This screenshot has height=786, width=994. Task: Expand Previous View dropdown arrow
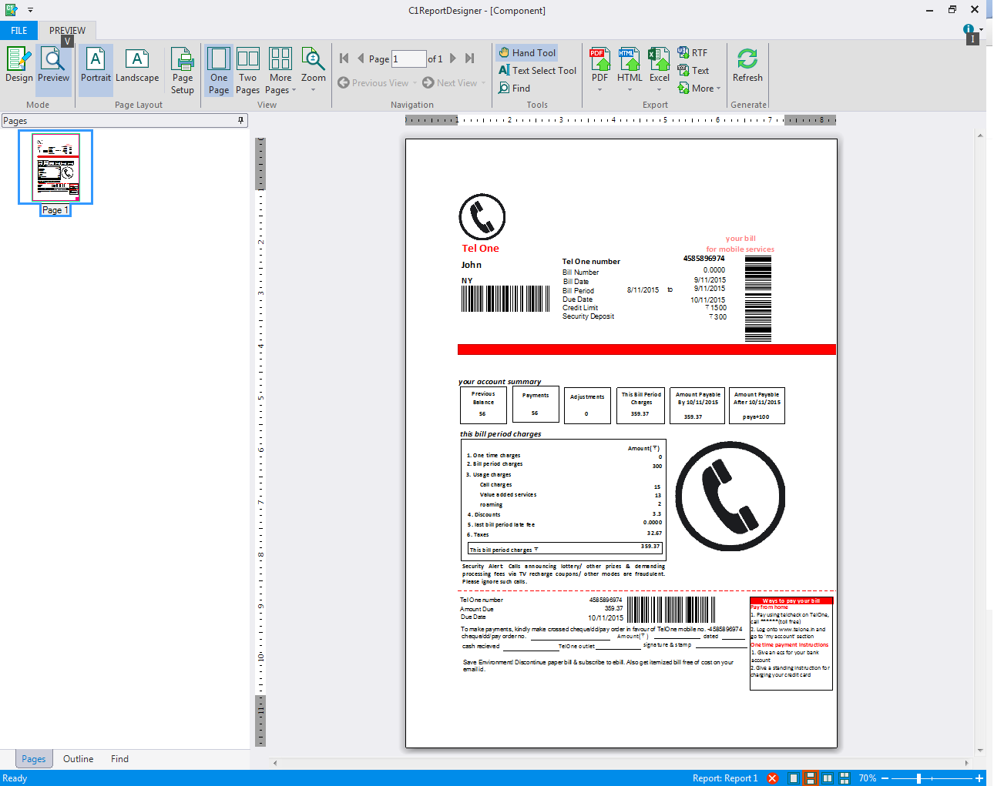click(x=415, y=83)
